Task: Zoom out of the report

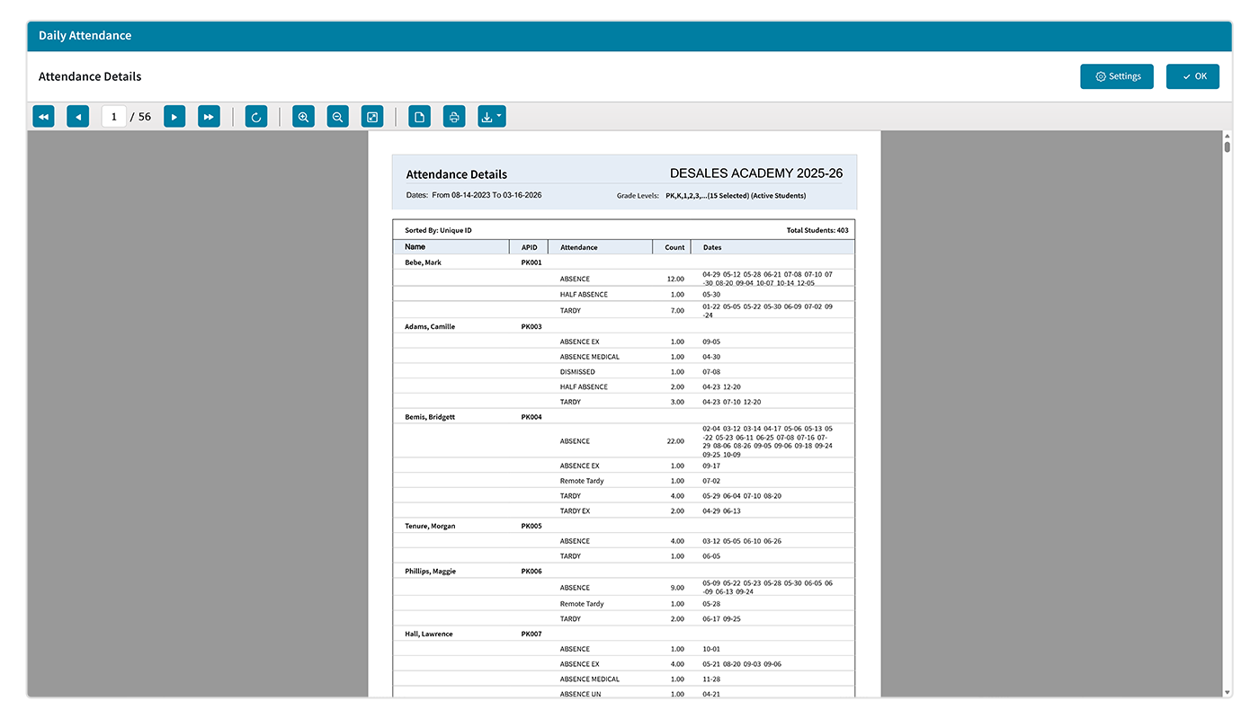Action: coord(337,116)
